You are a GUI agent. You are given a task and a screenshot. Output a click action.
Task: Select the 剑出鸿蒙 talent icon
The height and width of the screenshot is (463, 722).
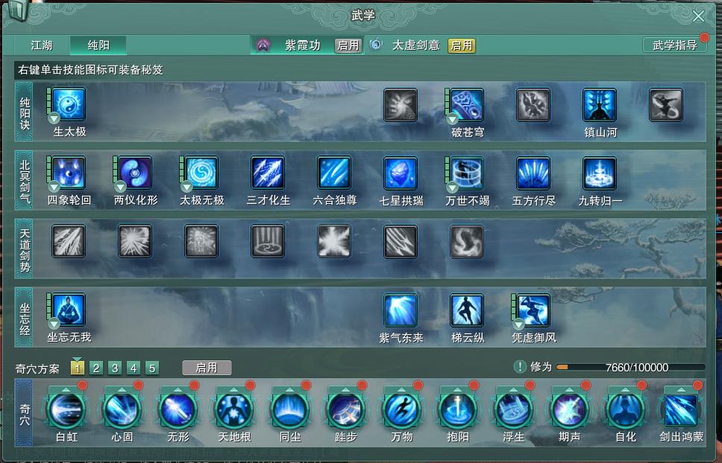coord(682,409)
